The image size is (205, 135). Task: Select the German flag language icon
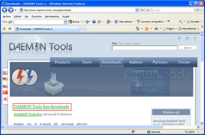(x=5, y=79)
